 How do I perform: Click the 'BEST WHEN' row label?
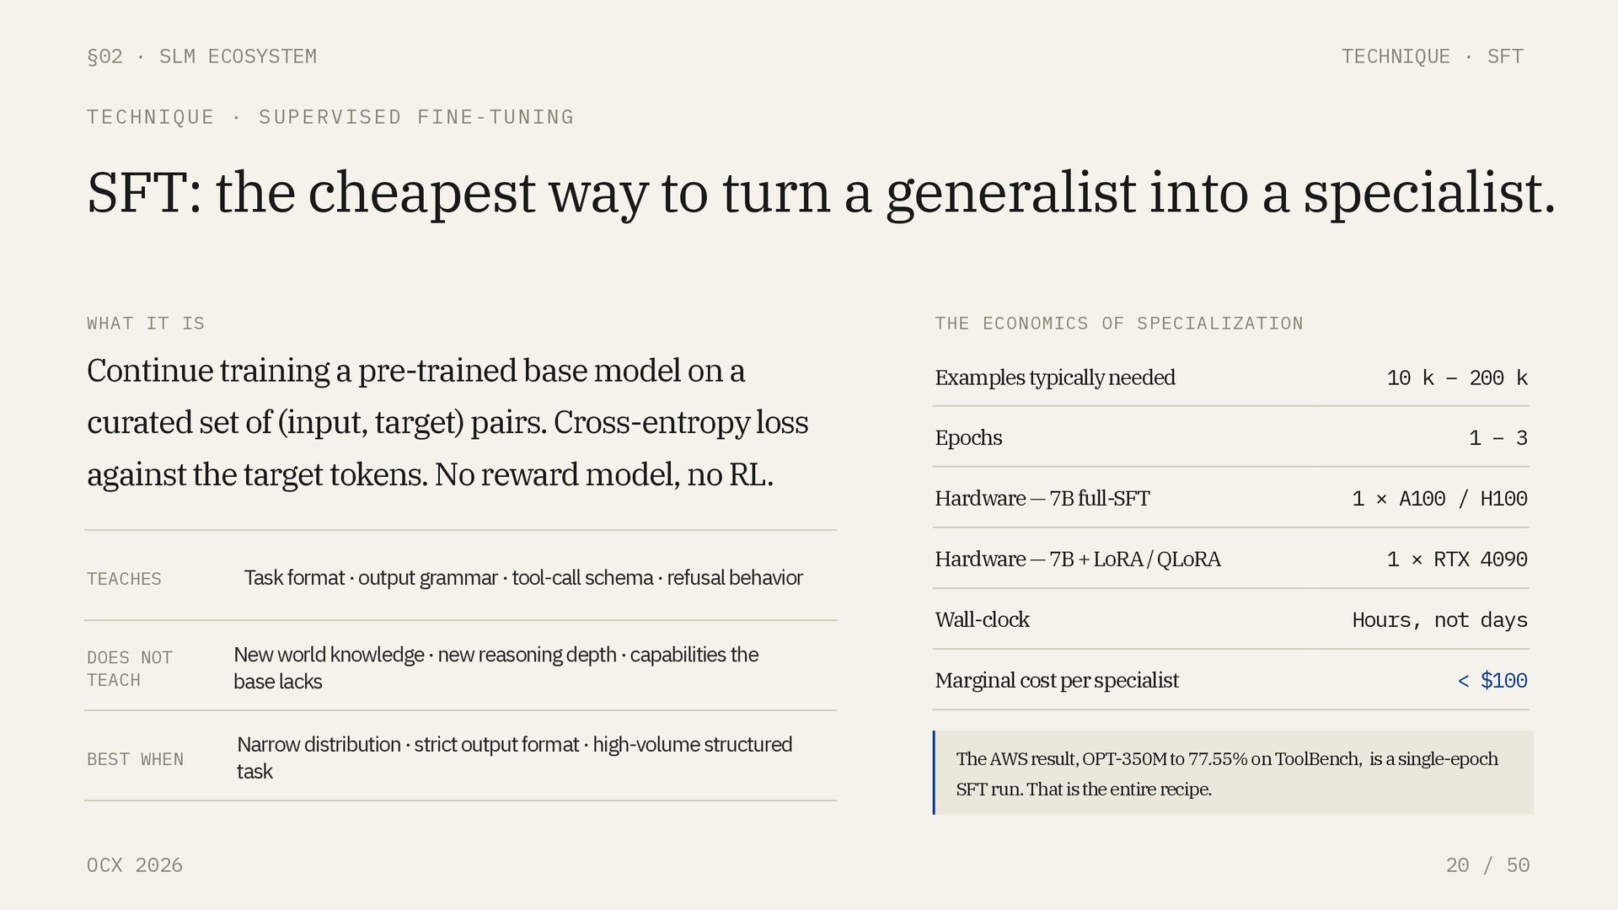135,759
